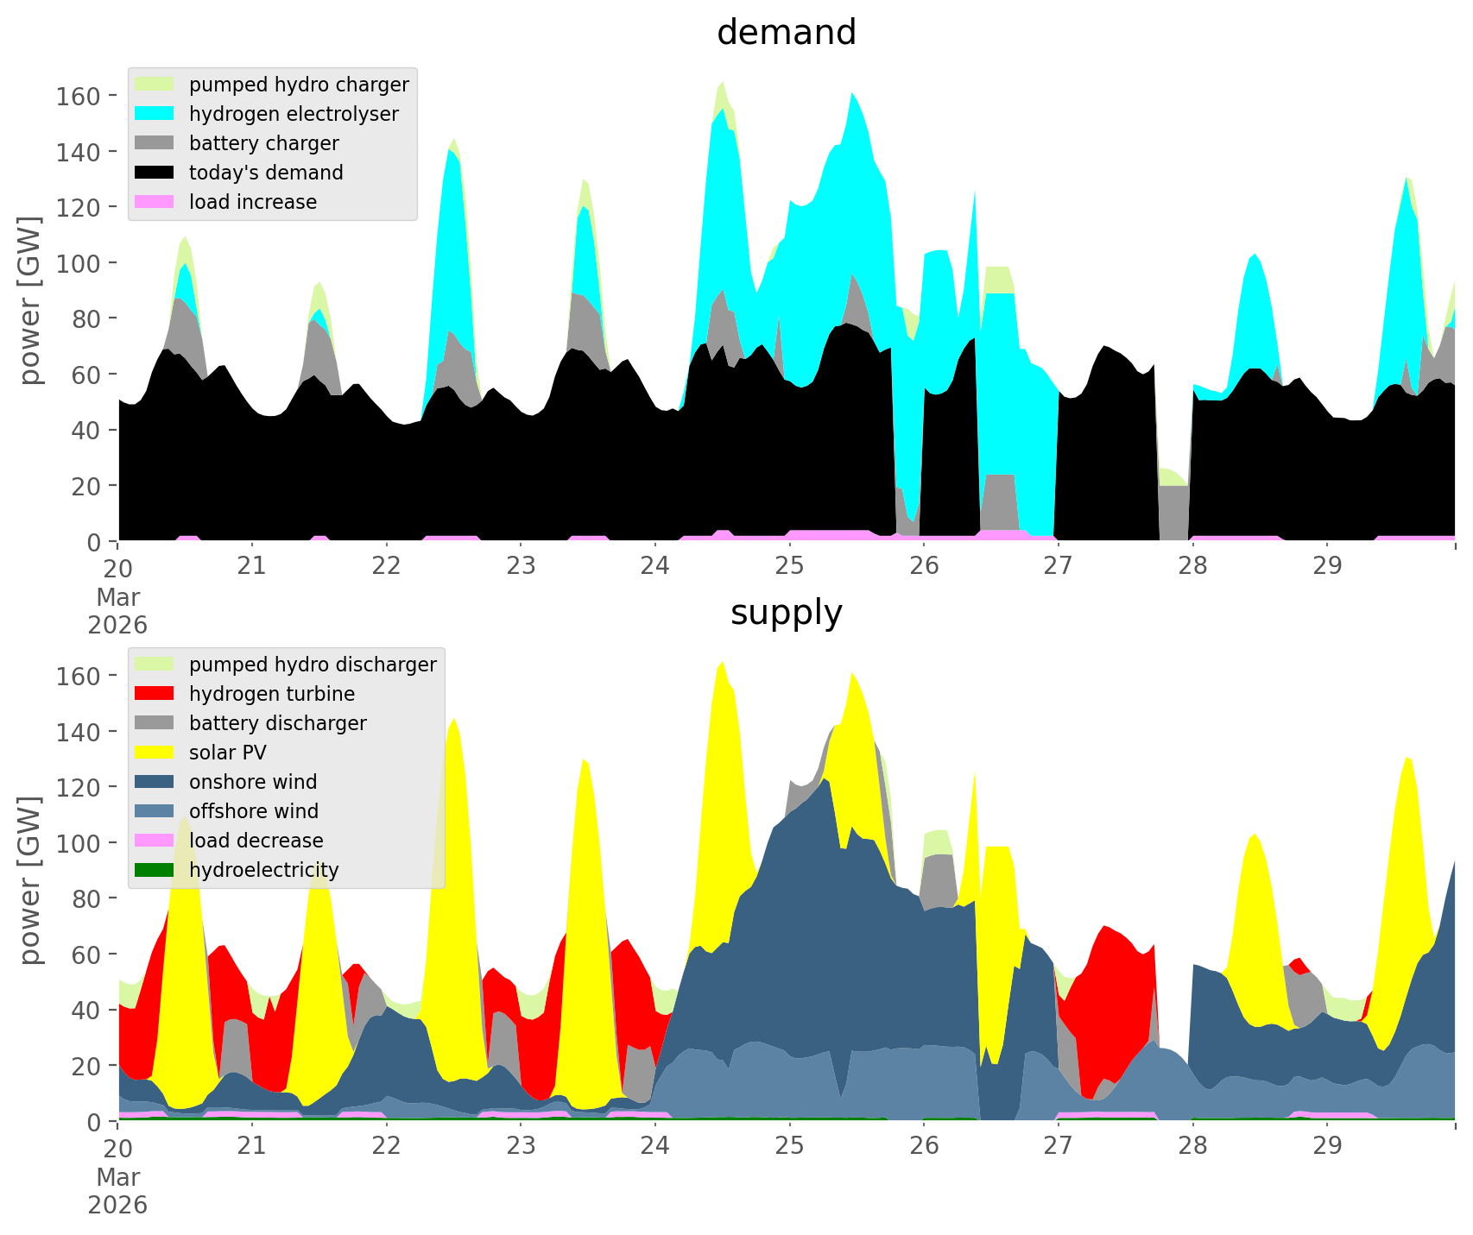The height and width of the screenshot is (1235, 1473).
Task: Click date tick 25 on demand chart axis
Action: (x=789, y=567)
